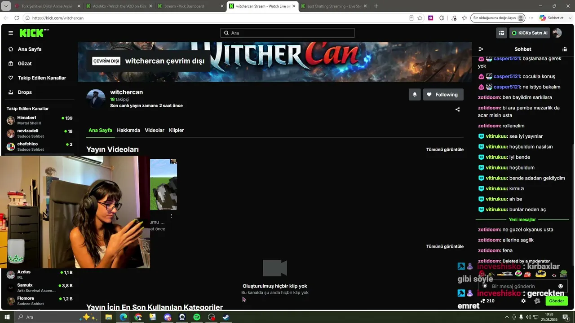575x323 pixels.
Task: Open the user profile avatar menu
Action: click(x=557, y=33)
